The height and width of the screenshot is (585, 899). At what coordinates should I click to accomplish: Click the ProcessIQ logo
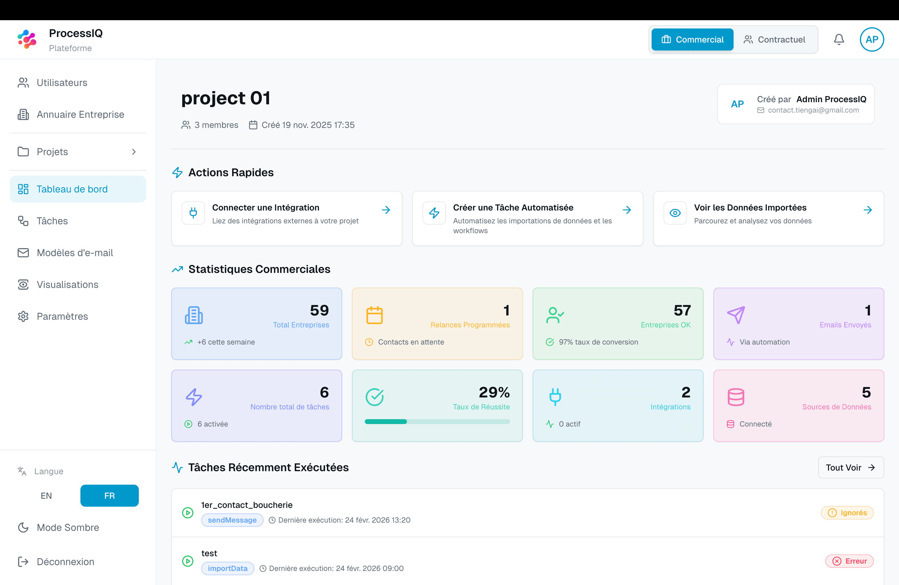[x=26, y=39]
